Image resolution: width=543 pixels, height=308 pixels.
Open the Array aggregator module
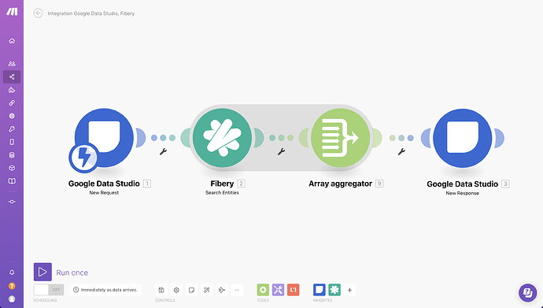coord(341,138)
